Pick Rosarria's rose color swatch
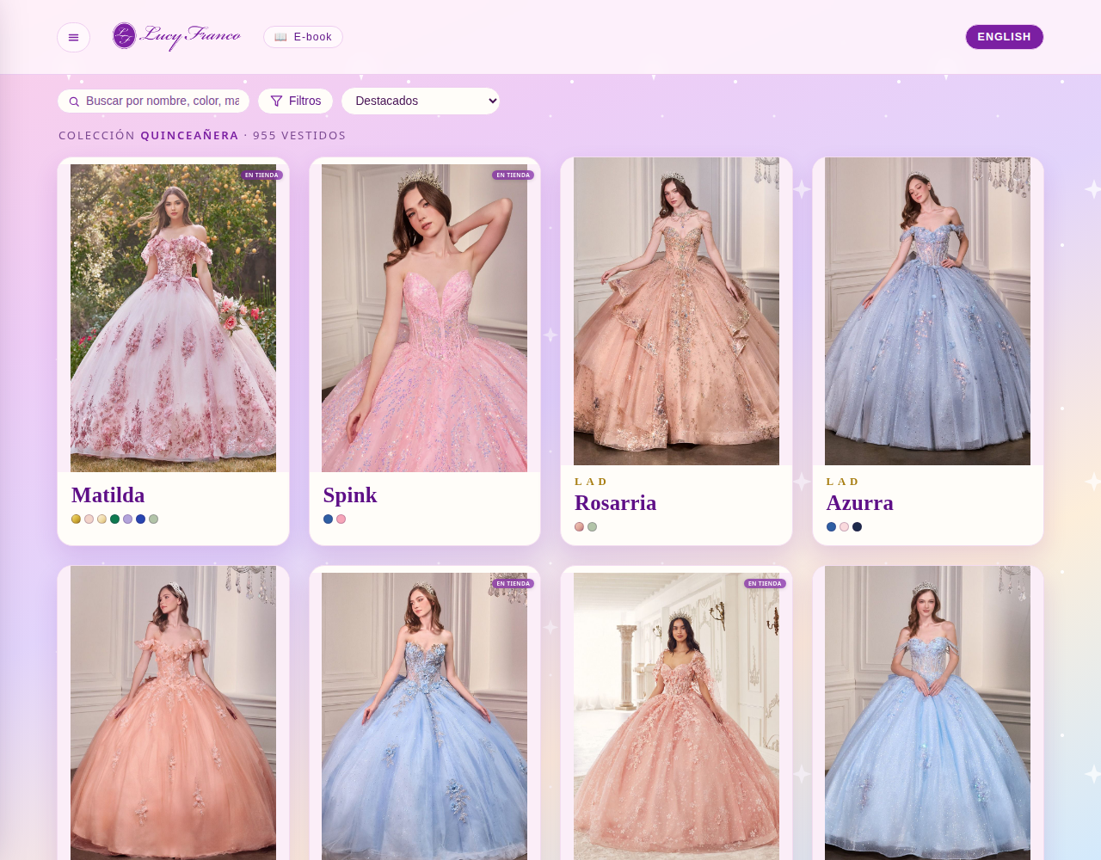This screenshot has height=860, width=1101. [579, 527]
